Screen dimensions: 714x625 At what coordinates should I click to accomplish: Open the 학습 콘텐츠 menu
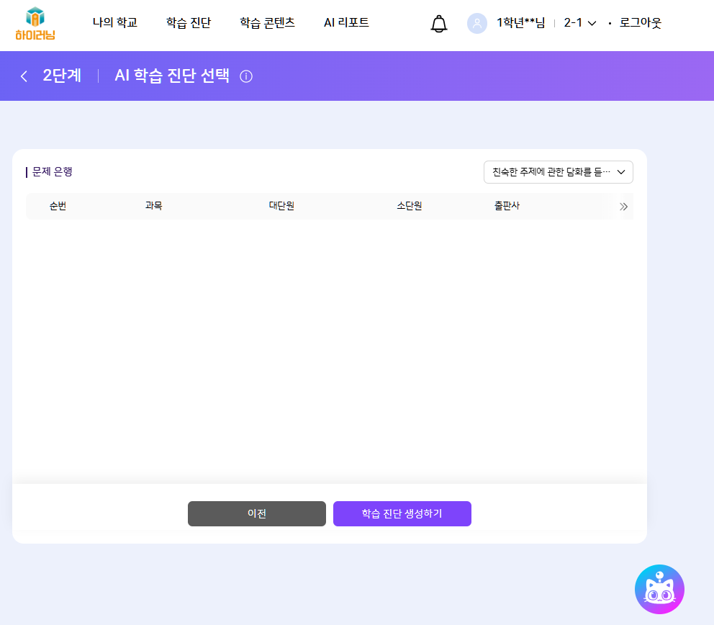click(267, 23)
